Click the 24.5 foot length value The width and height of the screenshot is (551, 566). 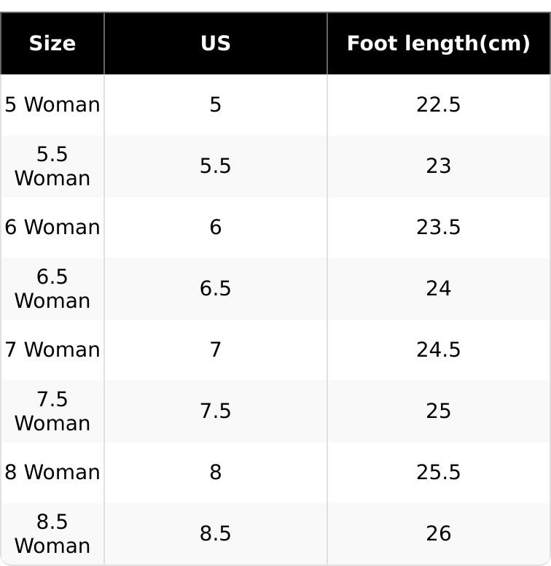pos(438,350)
